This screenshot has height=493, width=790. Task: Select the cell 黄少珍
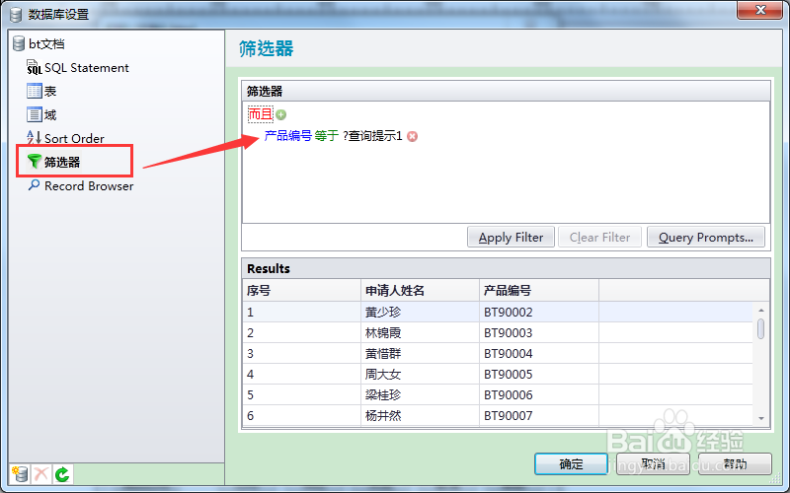pos(421,312)
